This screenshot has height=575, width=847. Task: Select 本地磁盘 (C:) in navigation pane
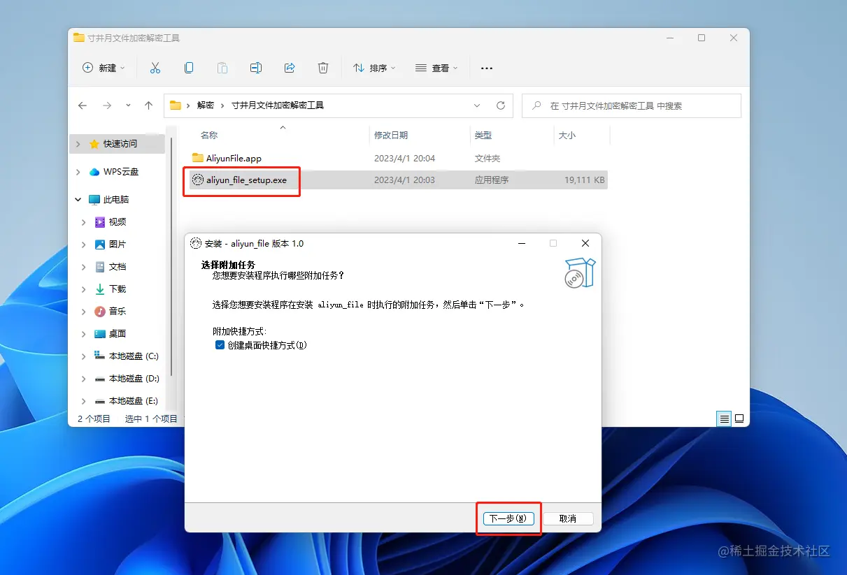134,356
